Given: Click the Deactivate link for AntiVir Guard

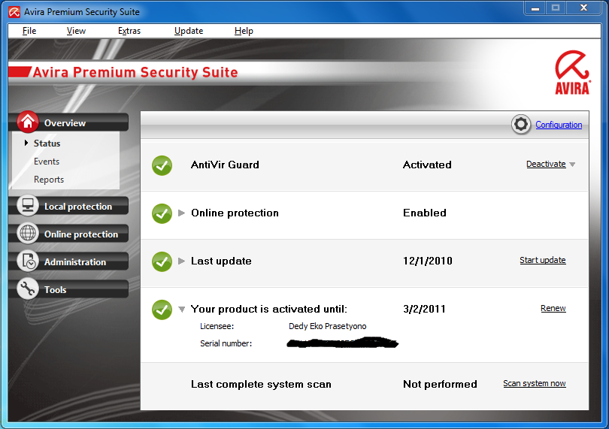Looking at the screenshot, I should pyautogui.click(x=546, y=165).
